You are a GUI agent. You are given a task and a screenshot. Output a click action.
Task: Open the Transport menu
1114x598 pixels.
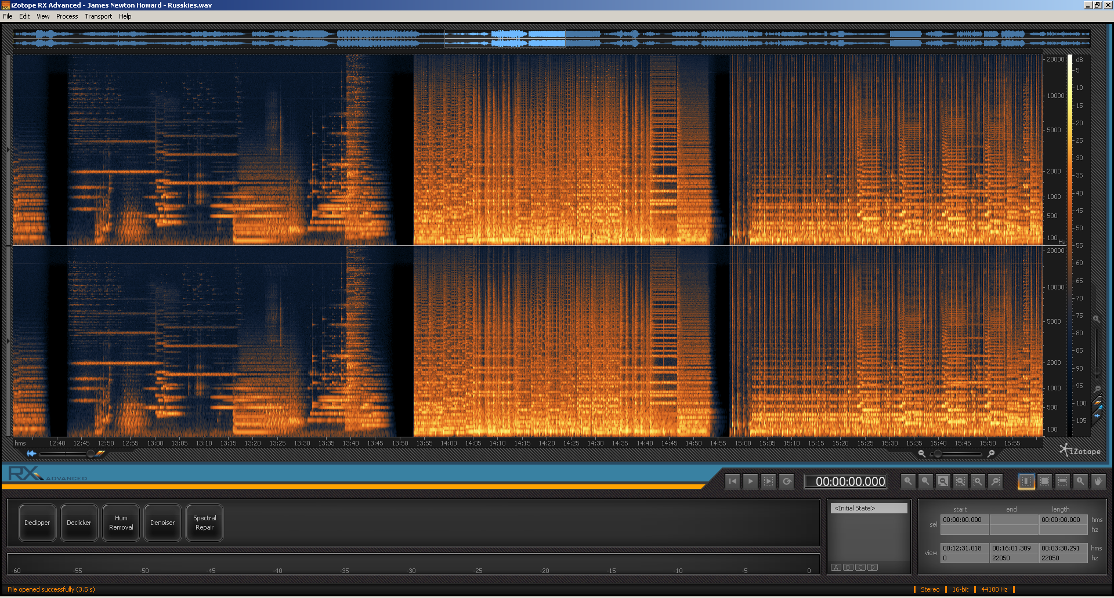point(98,16)
